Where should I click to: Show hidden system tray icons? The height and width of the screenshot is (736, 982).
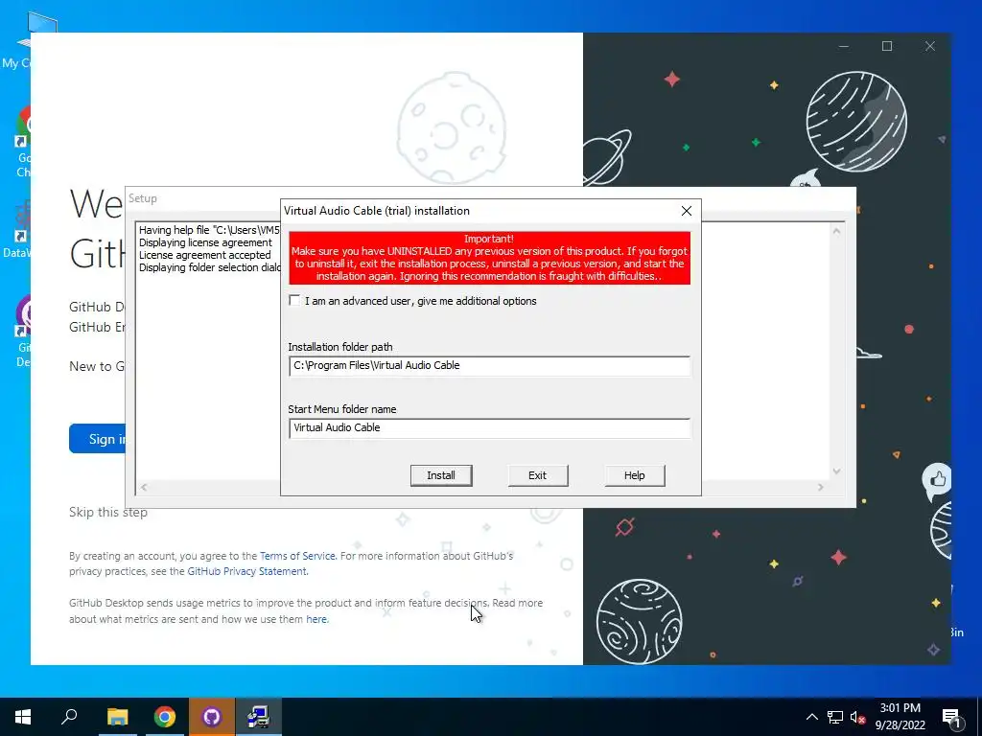click(811, 717)
